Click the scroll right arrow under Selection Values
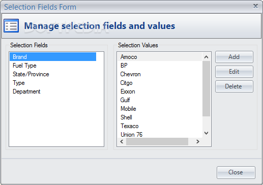Screen dimensions: 263x185 [197, 141]
